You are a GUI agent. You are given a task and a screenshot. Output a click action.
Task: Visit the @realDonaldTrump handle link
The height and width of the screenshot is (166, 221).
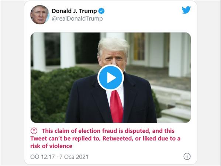tap(77, 19)
